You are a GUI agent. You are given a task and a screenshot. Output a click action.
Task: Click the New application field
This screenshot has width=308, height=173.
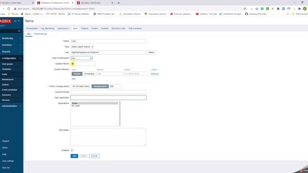point(108,98)
